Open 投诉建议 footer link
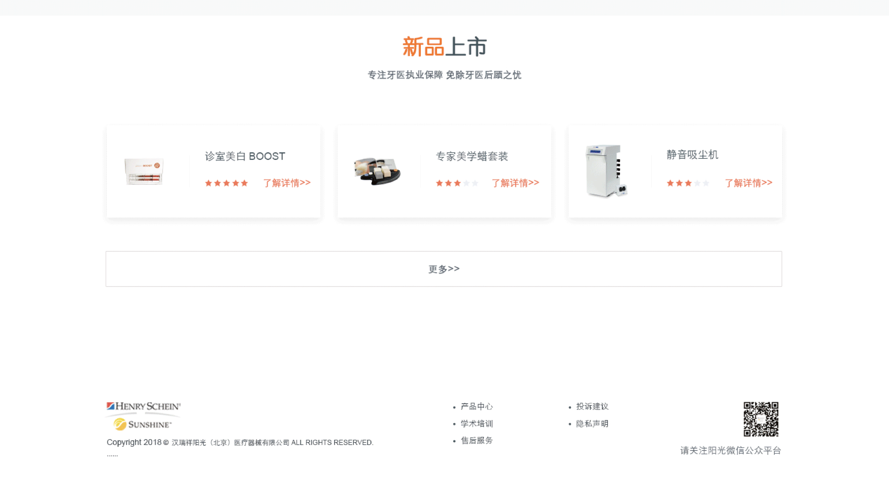This screenshot has width=889, height=500. pyautogui.click(x=592, y=406)
